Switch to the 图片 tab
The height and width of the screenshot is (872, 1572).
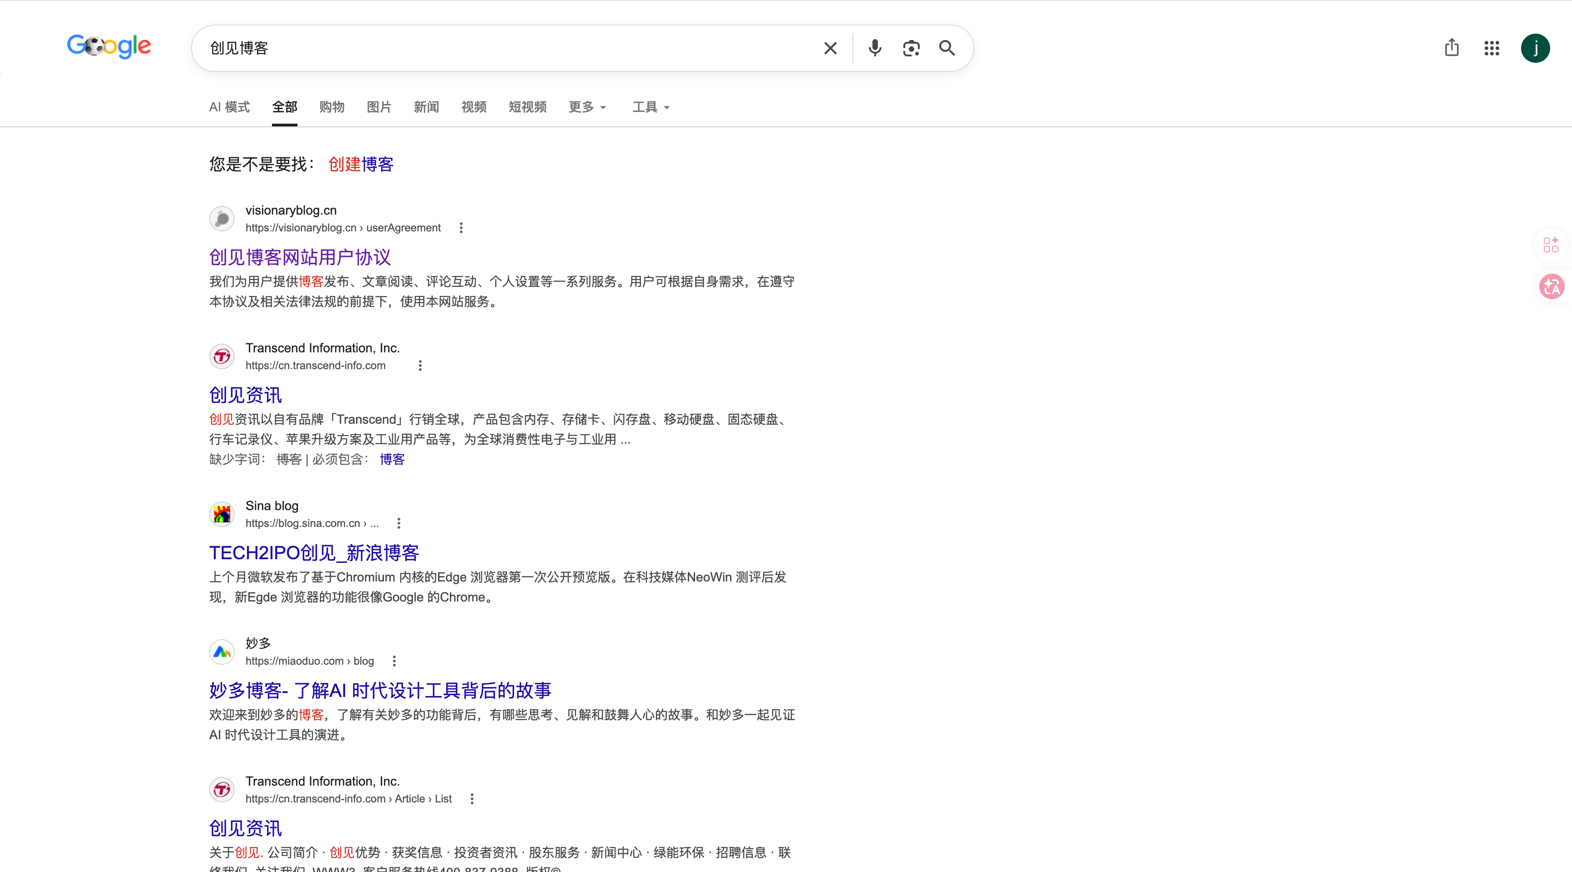379,107
